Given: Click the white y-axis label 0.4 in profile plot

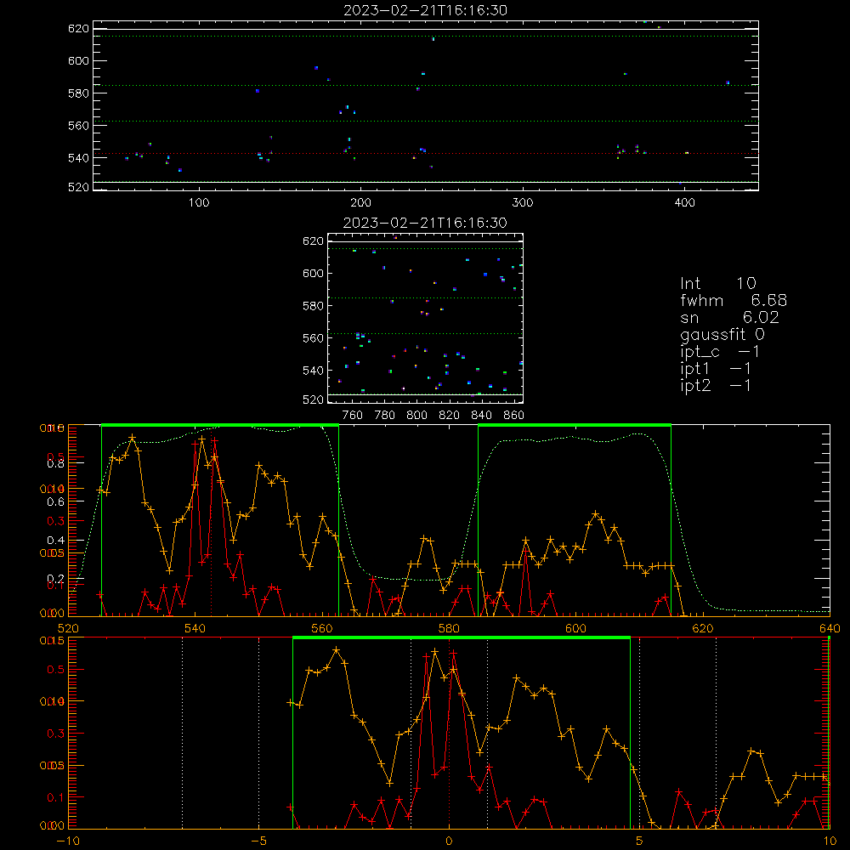Looking at the screenshot, I should 56,541.
